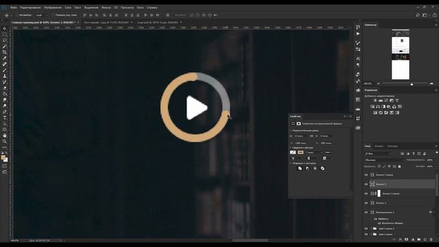The image size is (439, 247).
Task: Toggle visibility of Эффекты
Action: click(375, 219)
